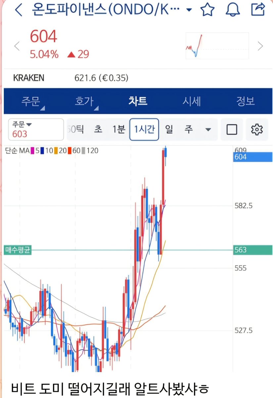Viewport: 273px width, 398px height.
Task: Open chart settings gear
Action: tap(257, 129)
